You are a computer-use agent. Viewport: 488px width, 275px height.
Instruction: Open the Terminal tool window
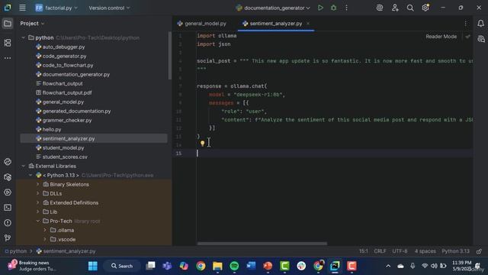click(8, 208)
